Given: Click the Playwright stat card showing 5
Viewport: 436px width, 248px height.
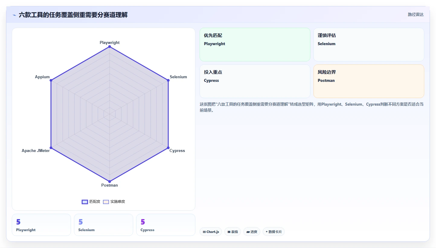Looking at the screenshot, I should 41,225.
